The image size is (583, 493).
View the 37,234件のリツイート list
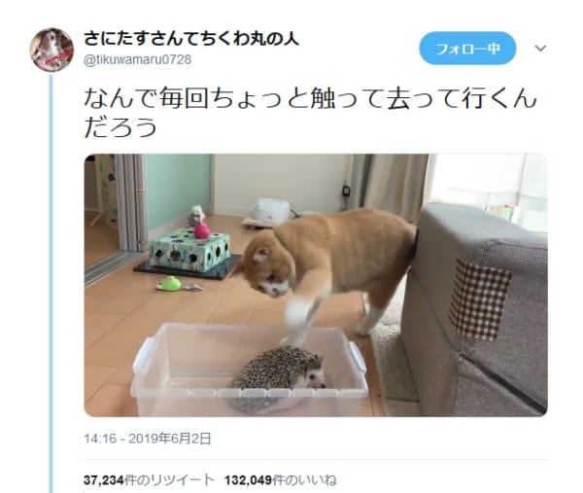[x=149, y=480]
